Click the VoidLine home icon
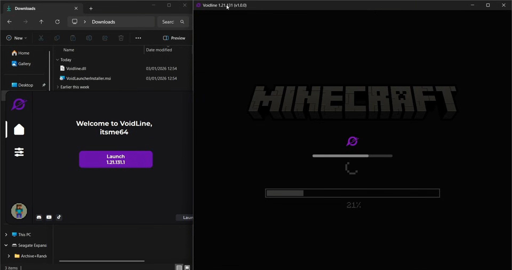Image resolution: width=512 pixels, height=270 pixels. (x=19, y=130)
